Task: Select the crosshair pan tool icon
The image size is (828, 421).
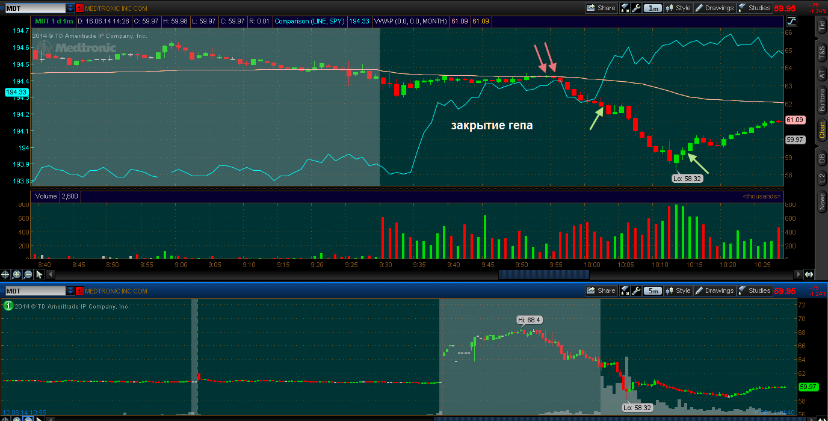Action: click(5, 274)
